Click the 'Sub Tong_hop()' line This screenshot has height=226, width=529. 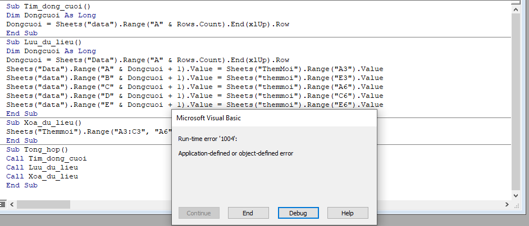click(37, 149)
